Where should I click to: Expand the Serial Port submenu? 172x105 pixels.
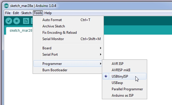(x=68, y=55)
